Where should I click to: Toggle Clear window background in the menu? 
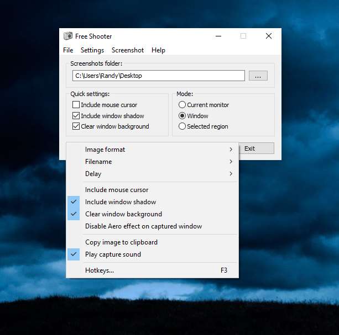point(153,214)
